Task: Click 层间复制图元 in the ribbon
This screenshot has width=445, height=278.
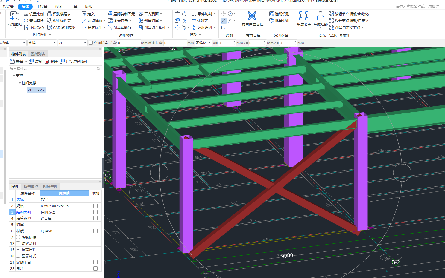Action: tap(121, 14)
